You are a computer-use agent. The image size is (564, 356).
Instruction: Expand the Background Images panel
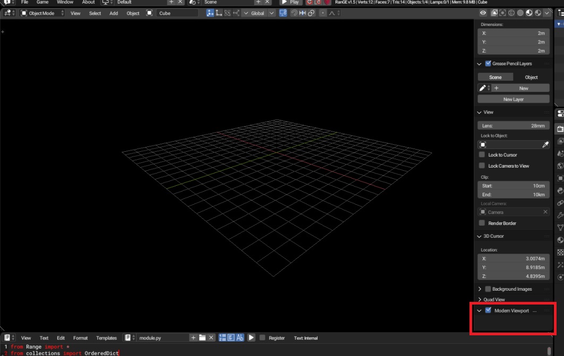click(480, 289)
